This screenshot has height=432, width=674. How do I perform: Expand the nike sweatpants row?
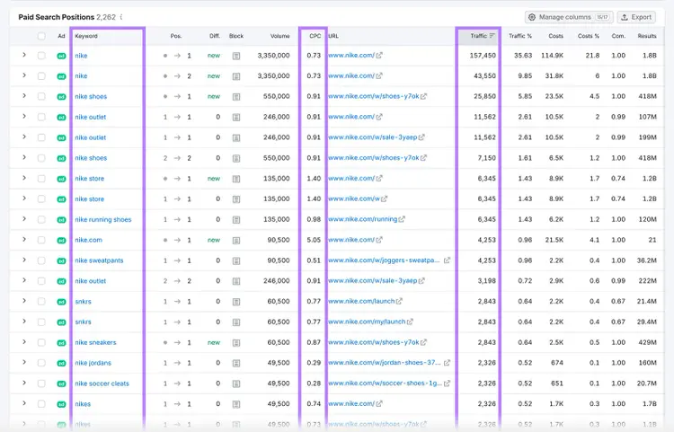click(24, 260)
